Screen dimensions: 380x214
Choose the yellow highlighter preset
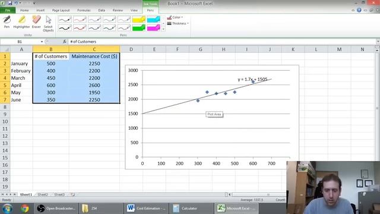pos(139,19)
